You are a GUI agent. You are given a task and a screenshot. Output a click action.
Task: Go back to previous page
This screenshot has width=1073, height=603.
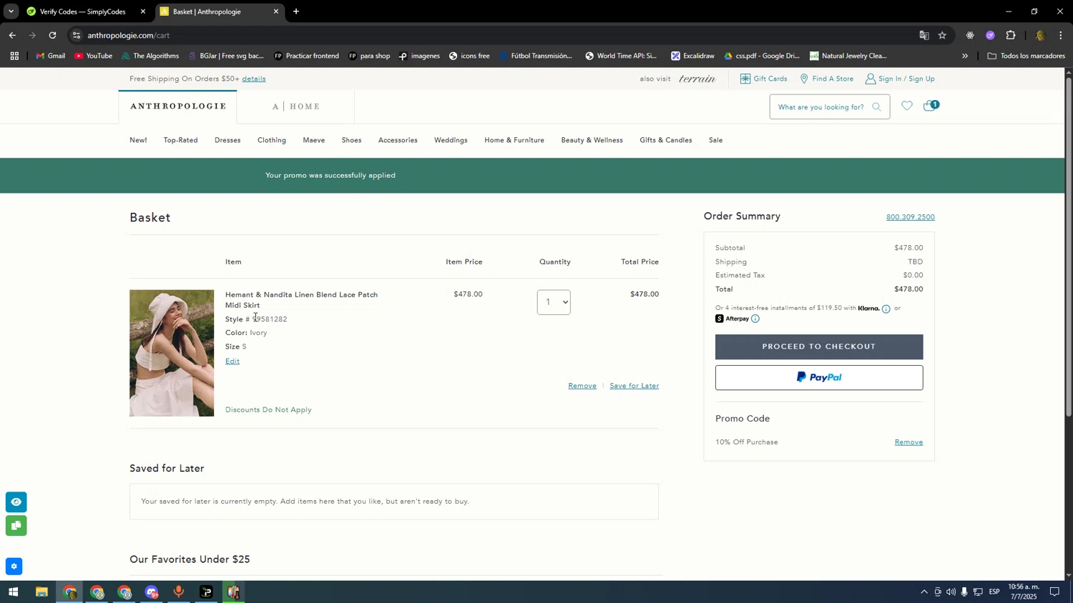click(x=12, y=35)
